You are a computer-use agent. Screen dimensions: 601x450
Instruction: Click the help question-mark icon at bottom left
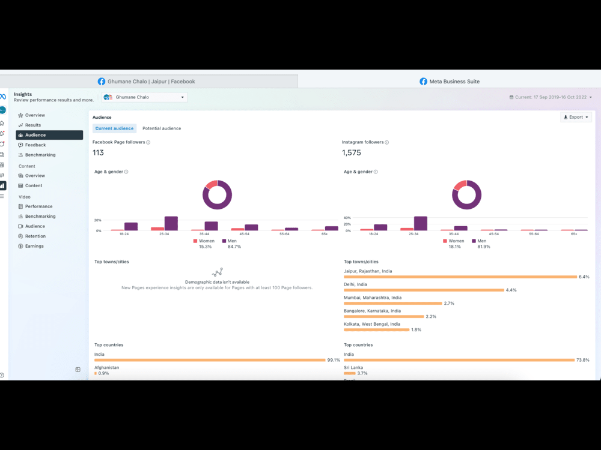[x=2, y=376]
